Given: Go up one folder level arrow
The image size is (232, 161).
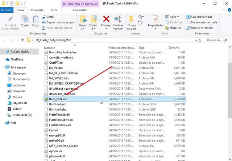Looking at the screenshot, I should click(22, 40).
